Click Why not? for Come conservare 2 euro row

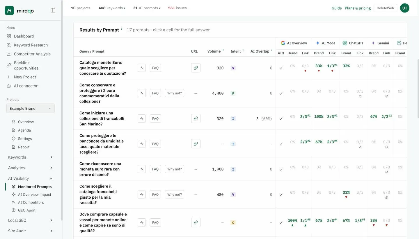coord(175,93)
